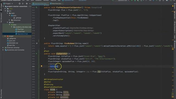
Task: Expand the target folder
Action: [5, 36]
